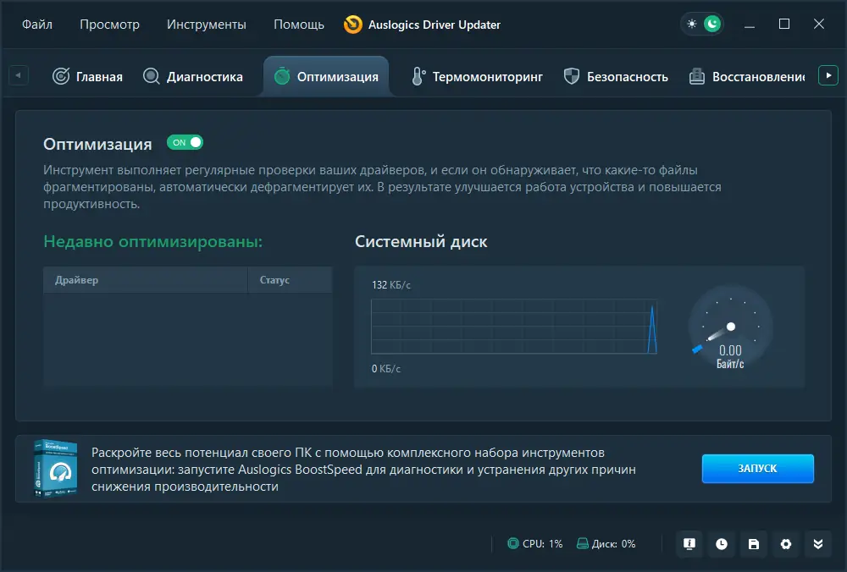Switch theme to light mode

click(x=690, y=23)
